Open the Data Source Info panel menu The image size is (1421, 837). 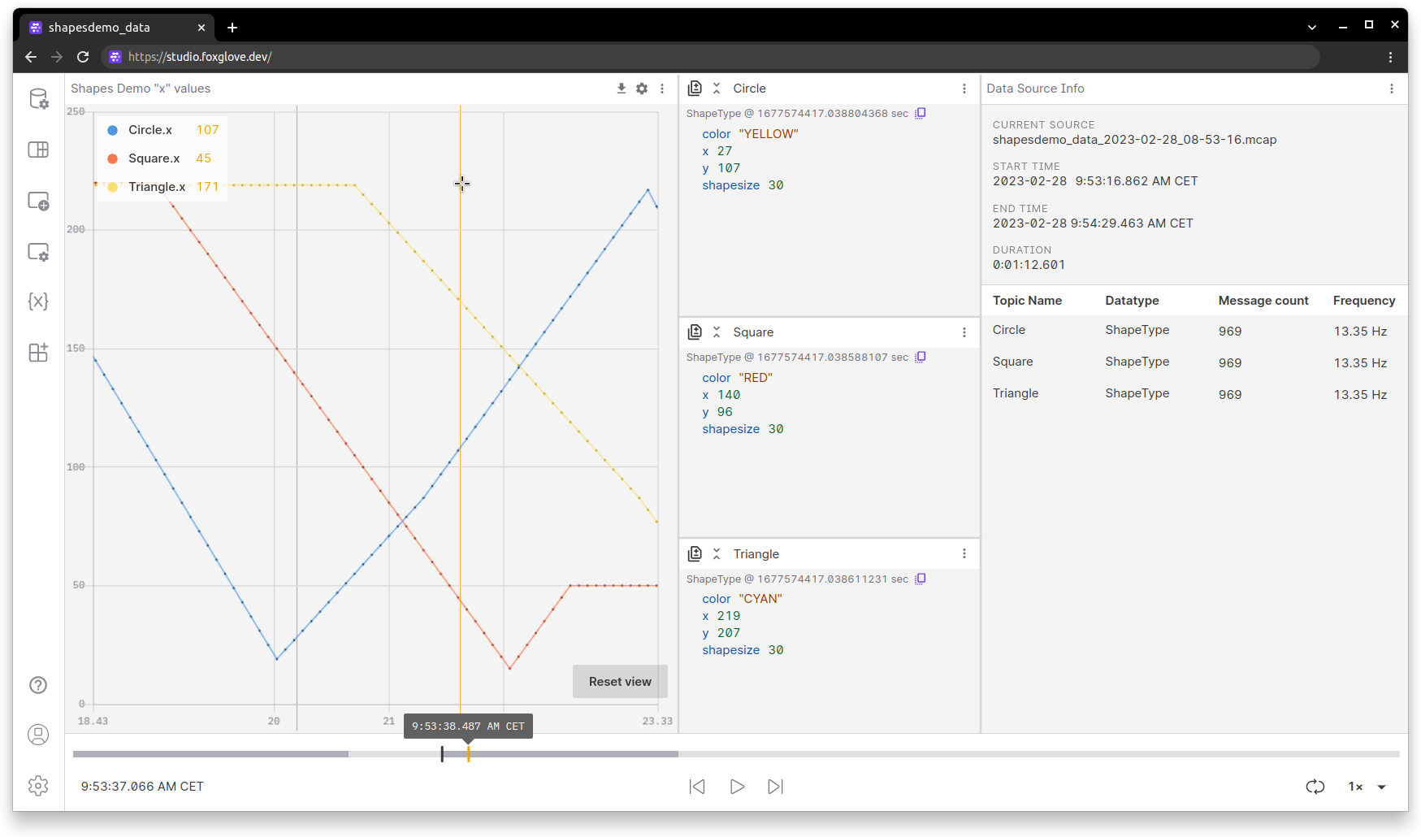[1391, 89]
